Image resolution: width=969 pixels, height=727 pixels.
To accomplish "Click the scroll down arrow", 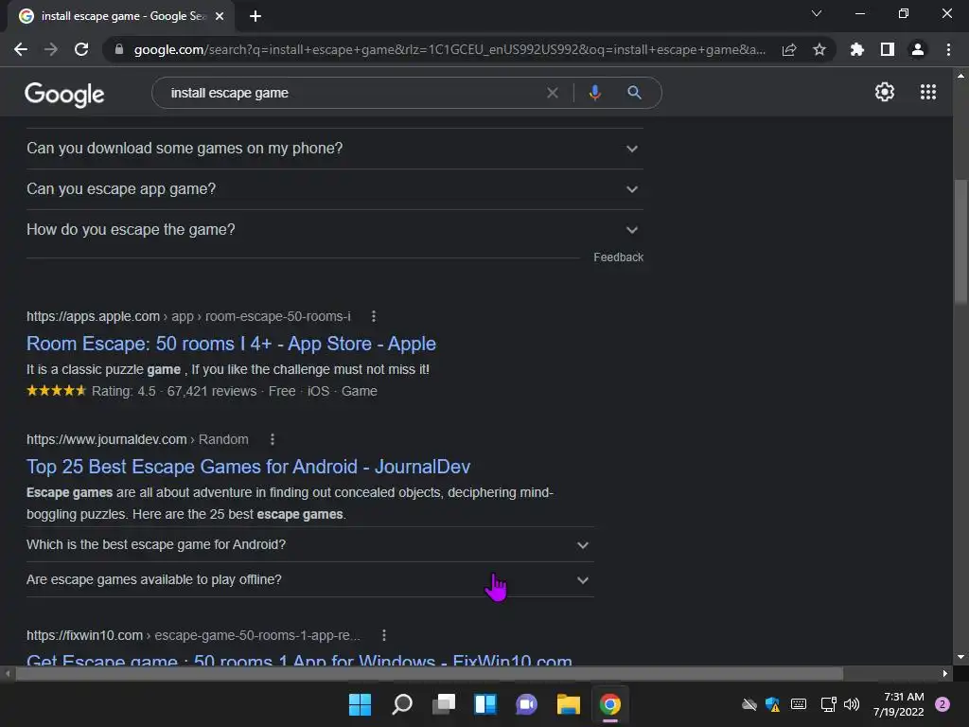I will (960, 657).
